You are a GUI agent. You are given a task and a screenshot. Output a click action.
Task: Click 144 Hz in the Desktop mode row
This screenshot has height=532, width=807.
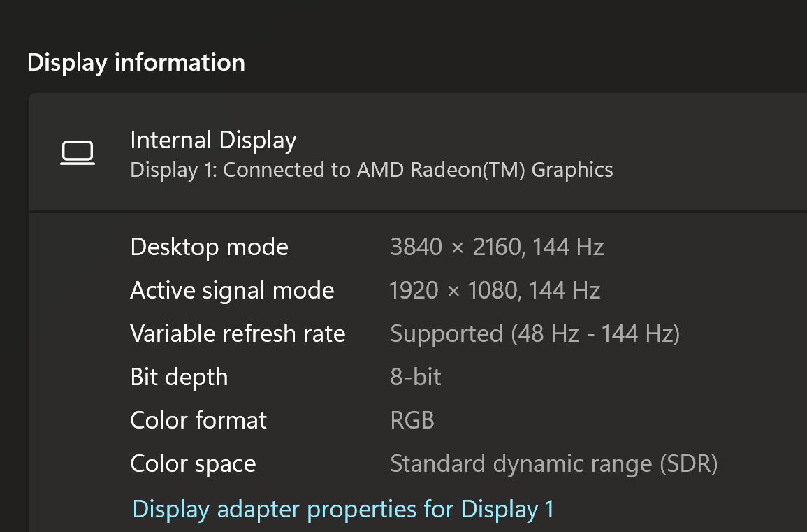568,247
